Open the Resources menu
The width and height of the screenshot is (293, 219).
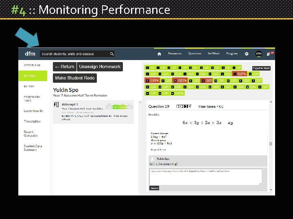[x=175, y=54]
